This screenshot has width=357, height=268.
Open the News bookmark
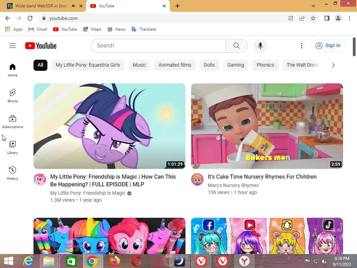click(116, 29)
